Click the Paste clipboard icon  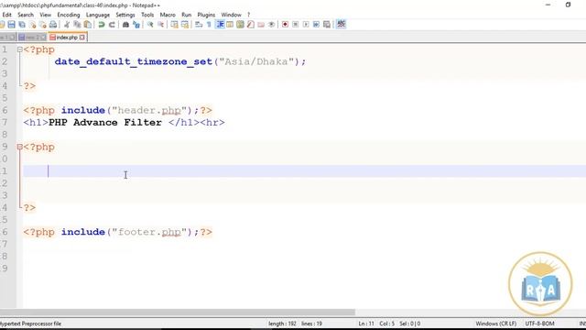88,25
